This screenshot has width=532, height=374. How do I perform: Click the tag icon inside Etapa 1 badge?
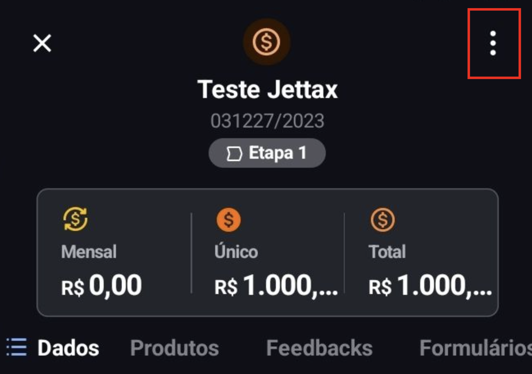[x=234, y=154]
